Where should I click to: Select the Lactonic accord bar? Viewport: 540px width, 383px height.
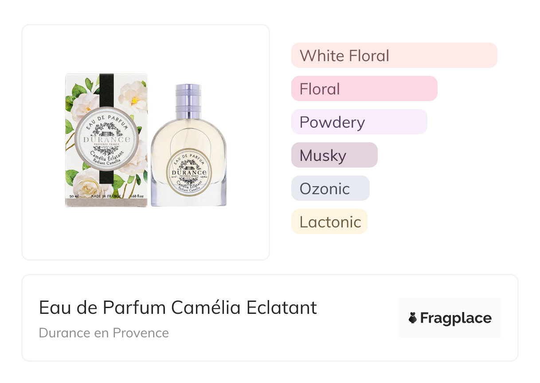329,222
